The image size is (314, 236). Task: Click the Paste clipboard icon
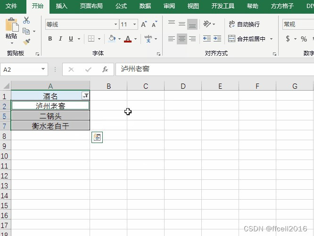[x=12, y=25]
